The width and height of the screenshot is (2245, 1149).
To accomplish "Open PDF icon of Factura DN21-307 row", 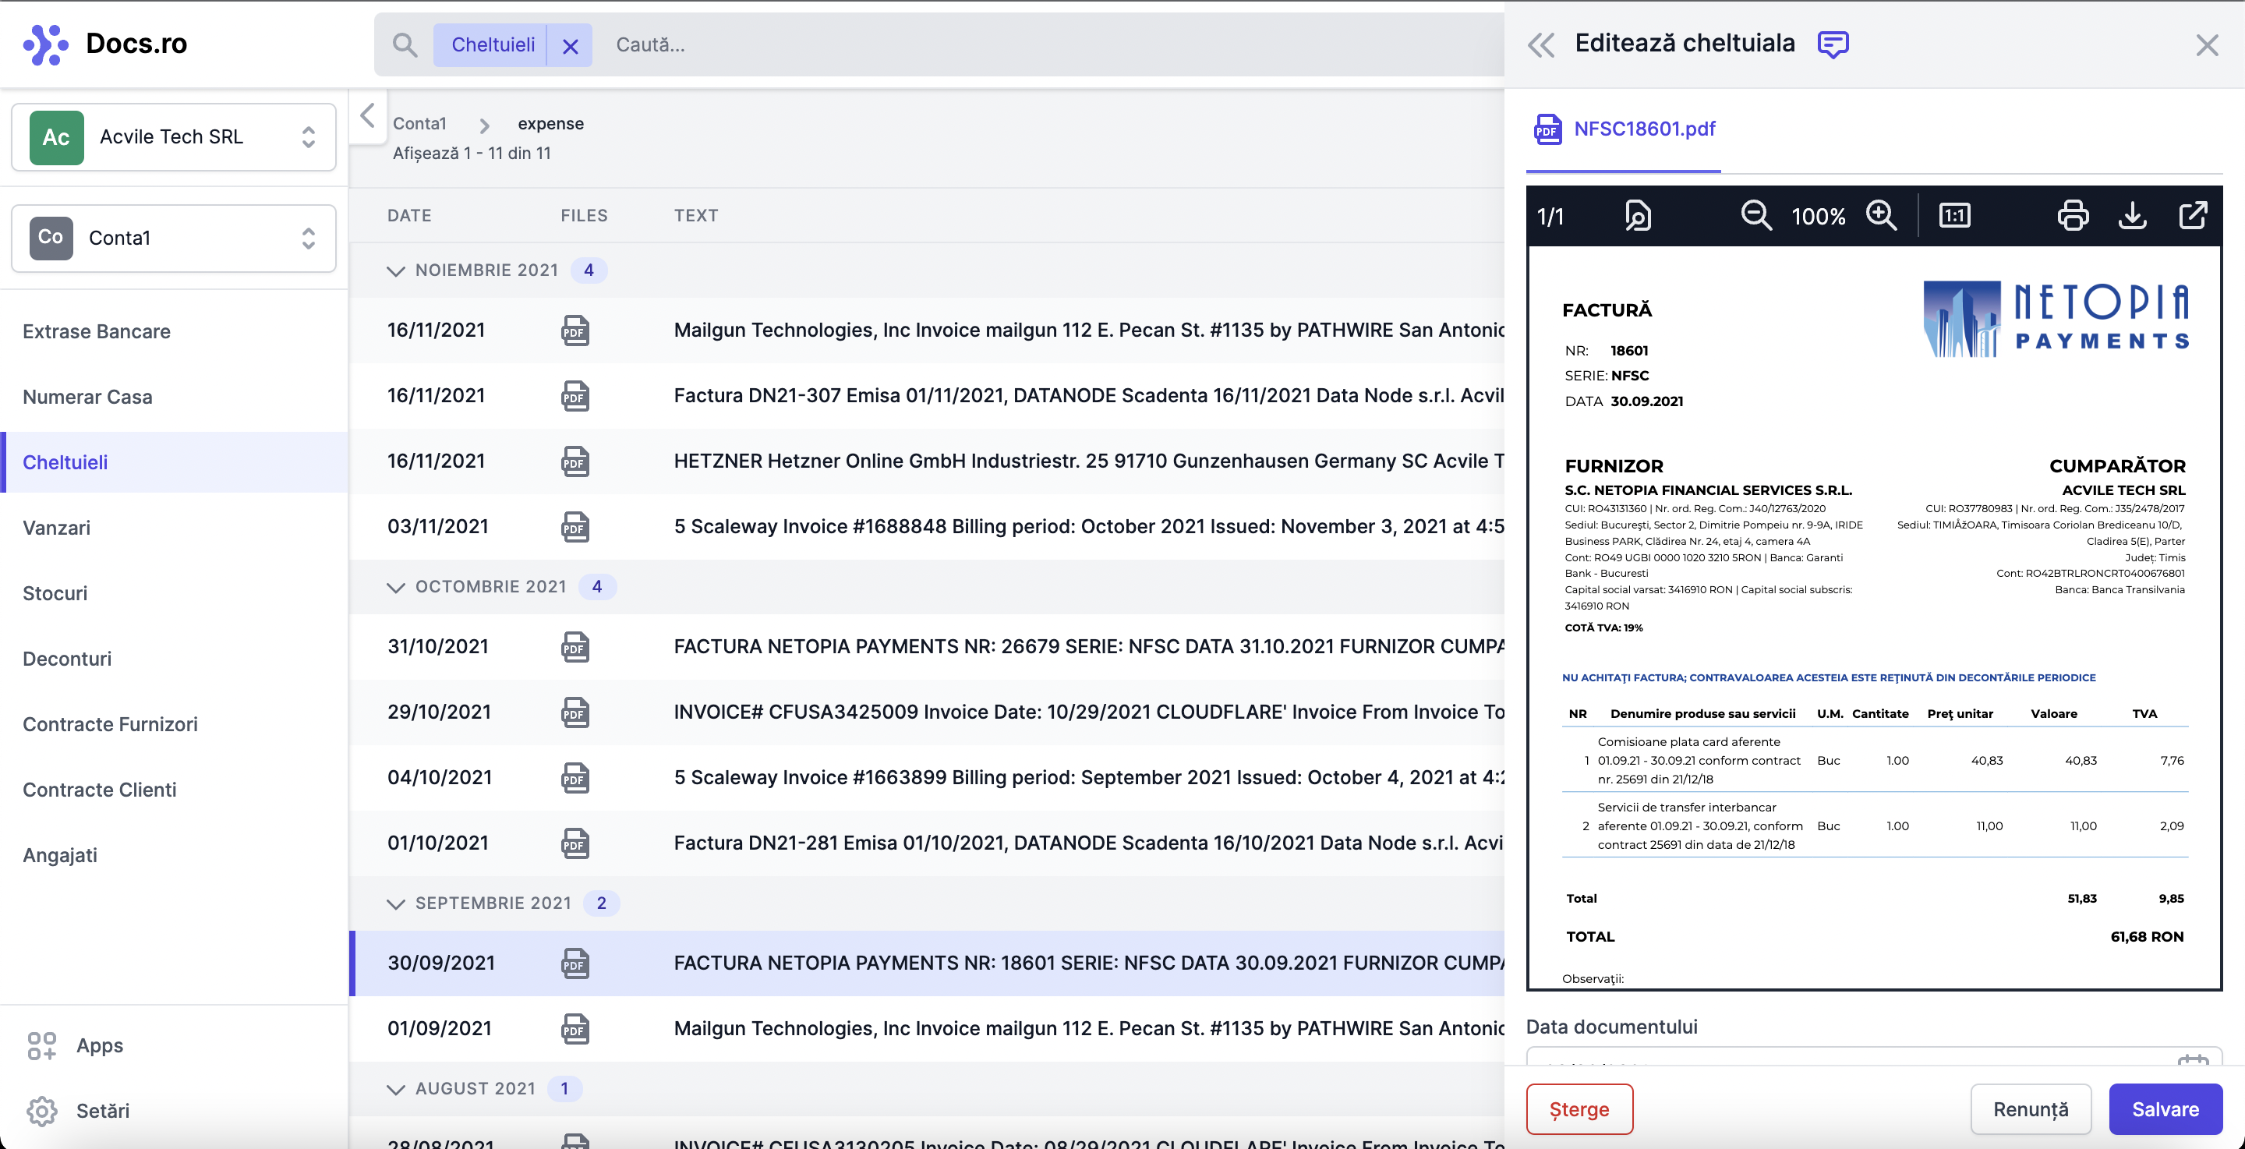I will 575,396.
